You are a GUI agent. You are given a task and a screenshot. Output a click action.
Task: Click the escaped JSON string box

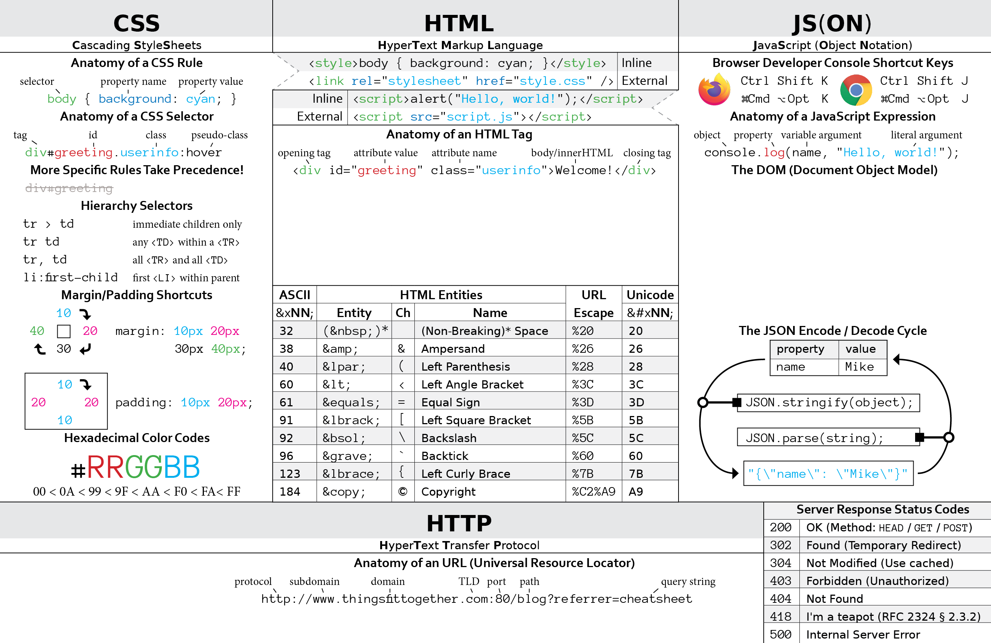coord(828,473)
